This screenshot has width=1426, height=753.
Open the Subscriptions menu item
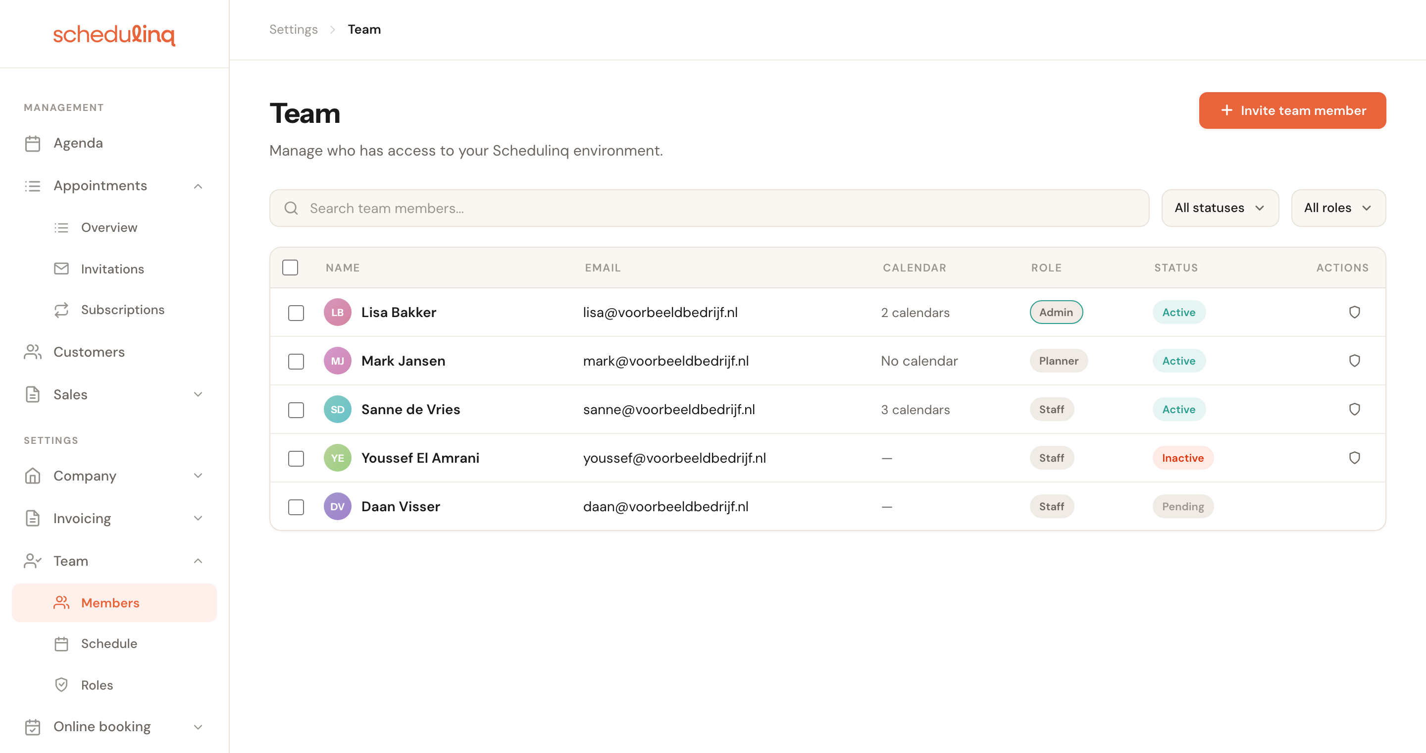(x=114, y=310)
